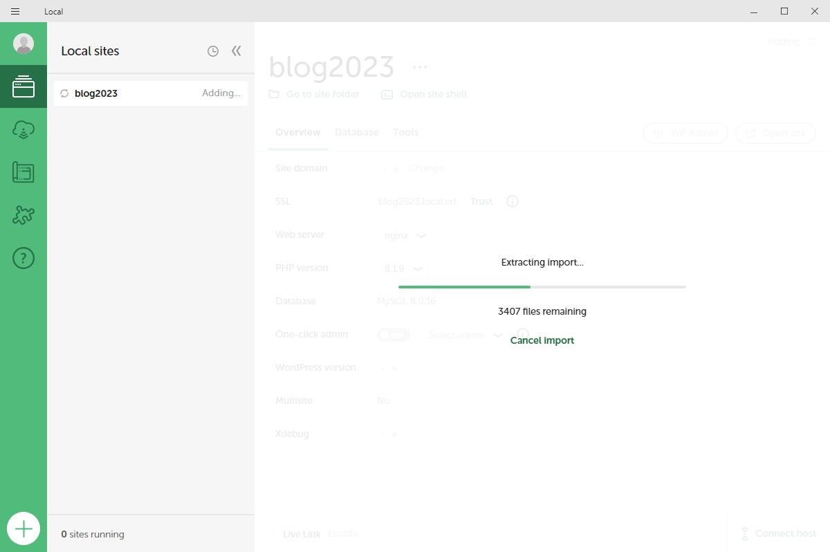Open Add-ons puzzle piece icon
This screenshot has width=830, height=552.
coord(24,215)
